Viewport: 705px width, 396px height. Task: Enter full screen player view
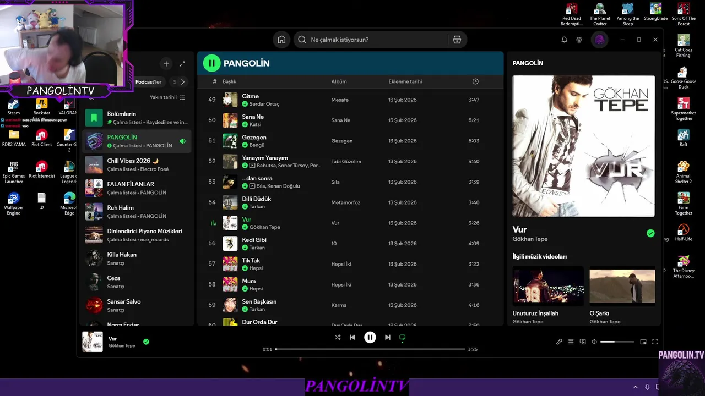click(655, 342)
